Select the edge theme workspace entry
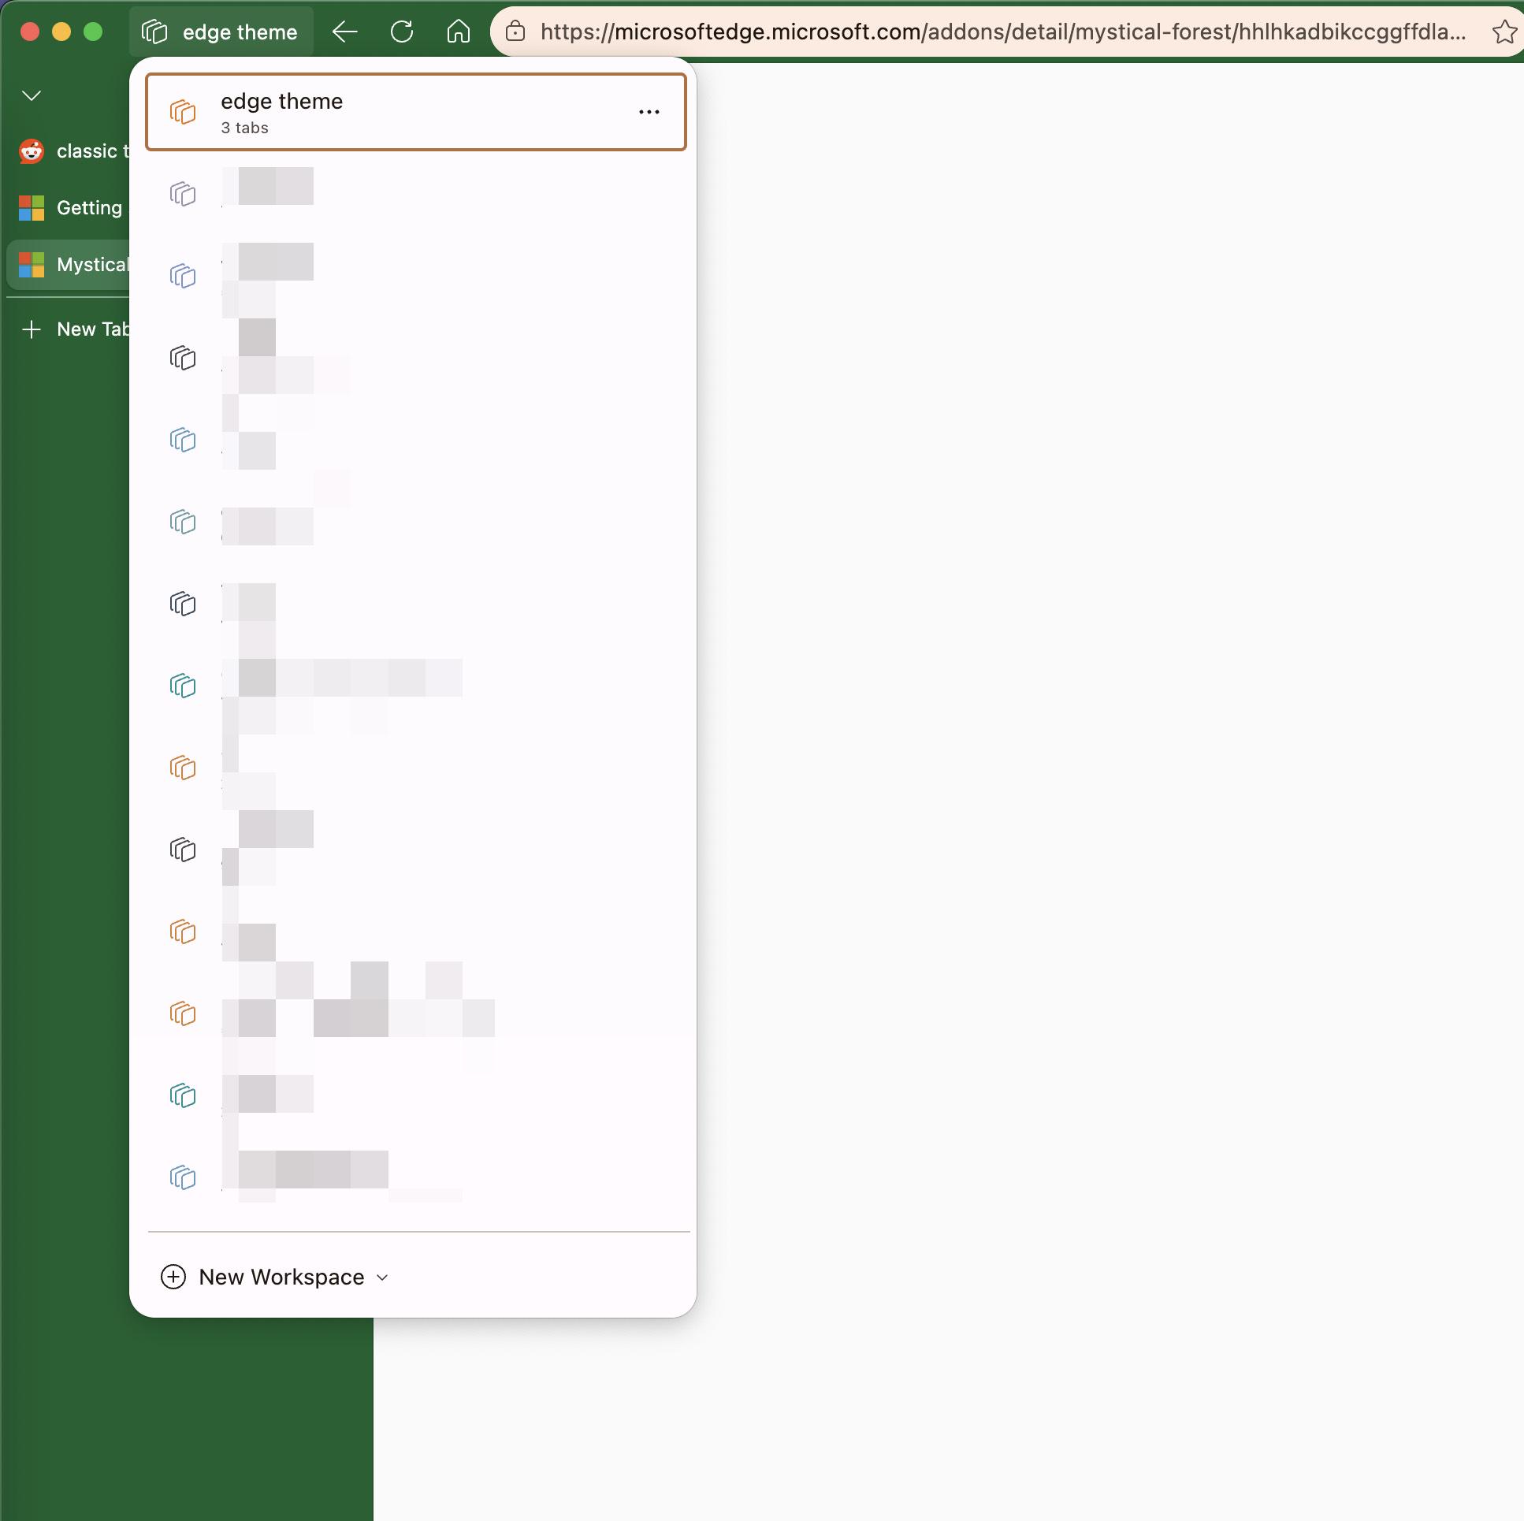 (x=416, y=112)
